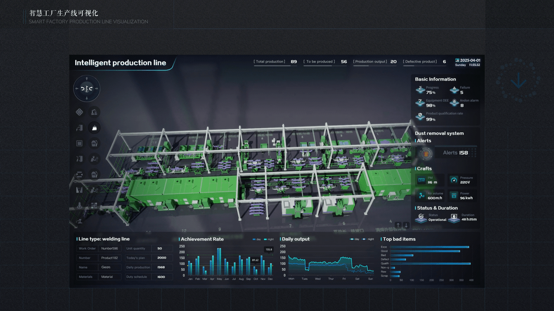Click the calendar icon beside the date
Screen dimensions: 554x311
coord(457,60)
